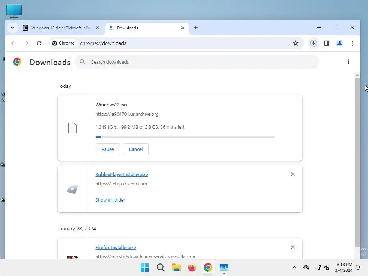
Task: Click the Downloads page scrollbar thumb
Action: [x=357, y=162]
